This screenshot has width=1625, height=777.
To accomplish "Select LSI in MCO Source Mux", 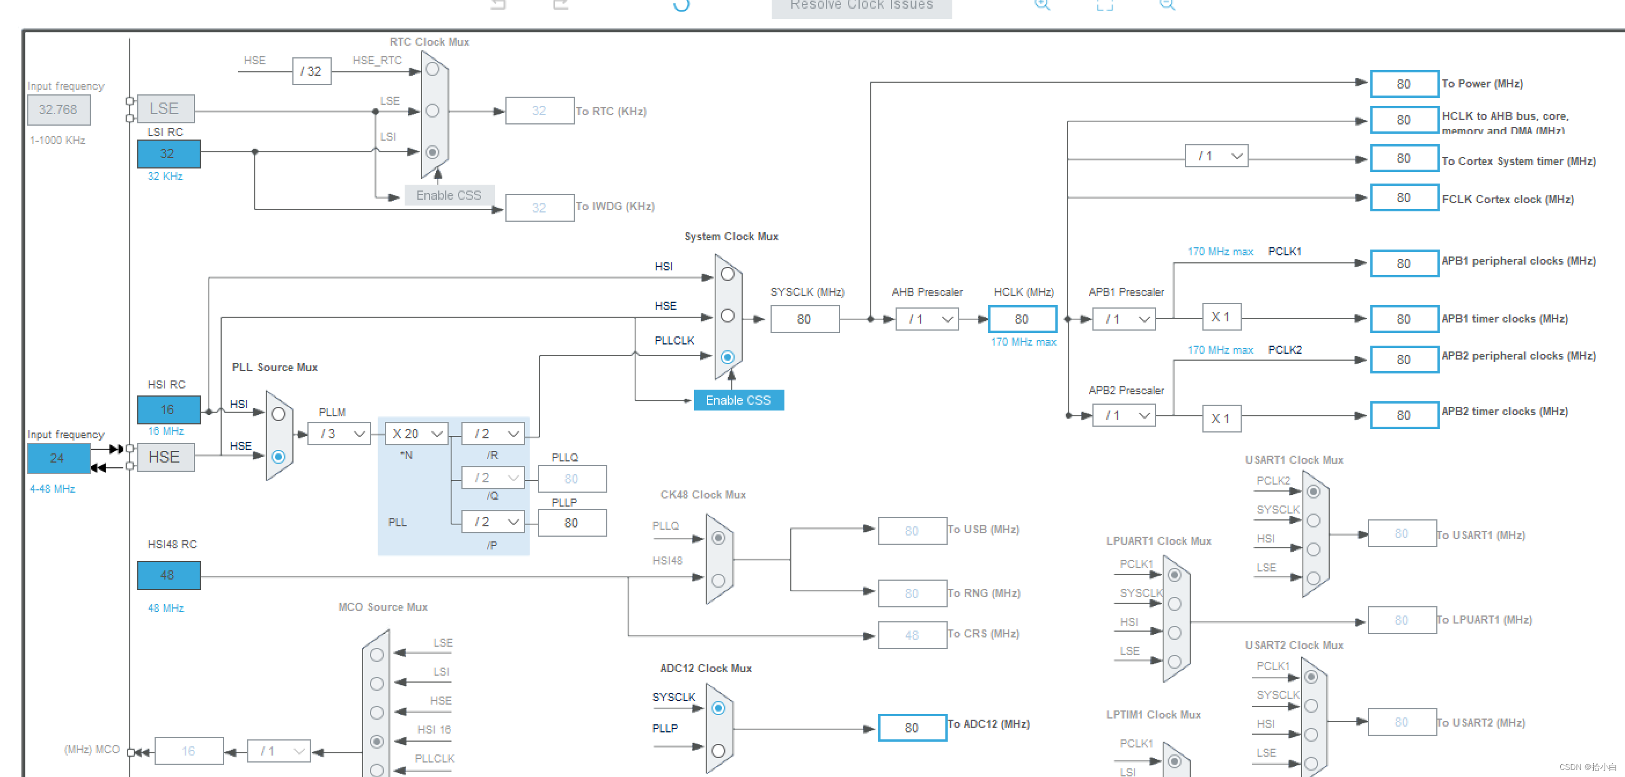I will click(x=377, y=684).
